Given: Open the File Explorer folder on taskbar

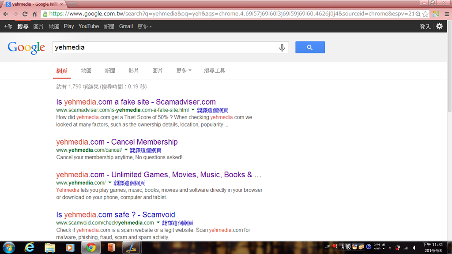Looking at the screenshot, I should 50,248.
